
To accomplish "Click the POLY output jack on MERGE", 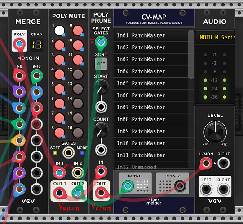I will pyautogui.click(x=19, y=44).
